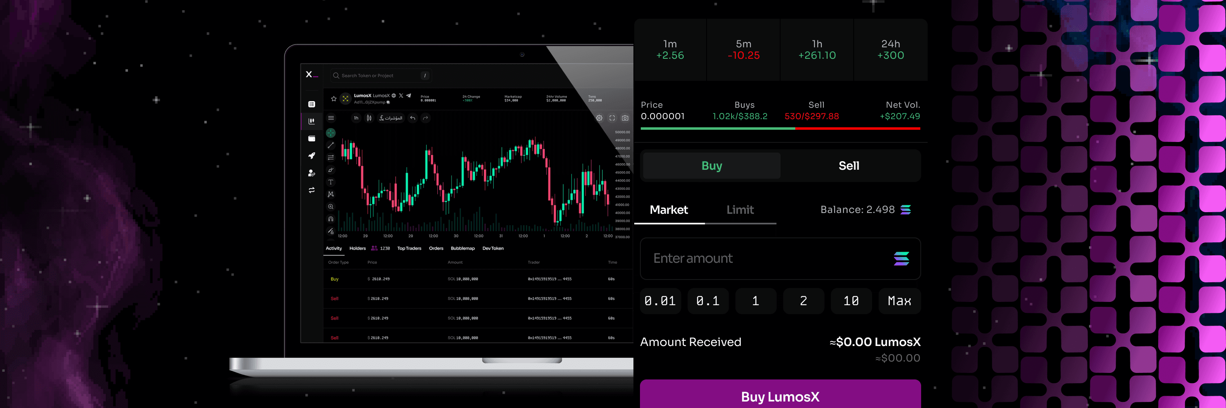Select the chart zoom-in tool
1226x408 pixels.
[331, 206]
